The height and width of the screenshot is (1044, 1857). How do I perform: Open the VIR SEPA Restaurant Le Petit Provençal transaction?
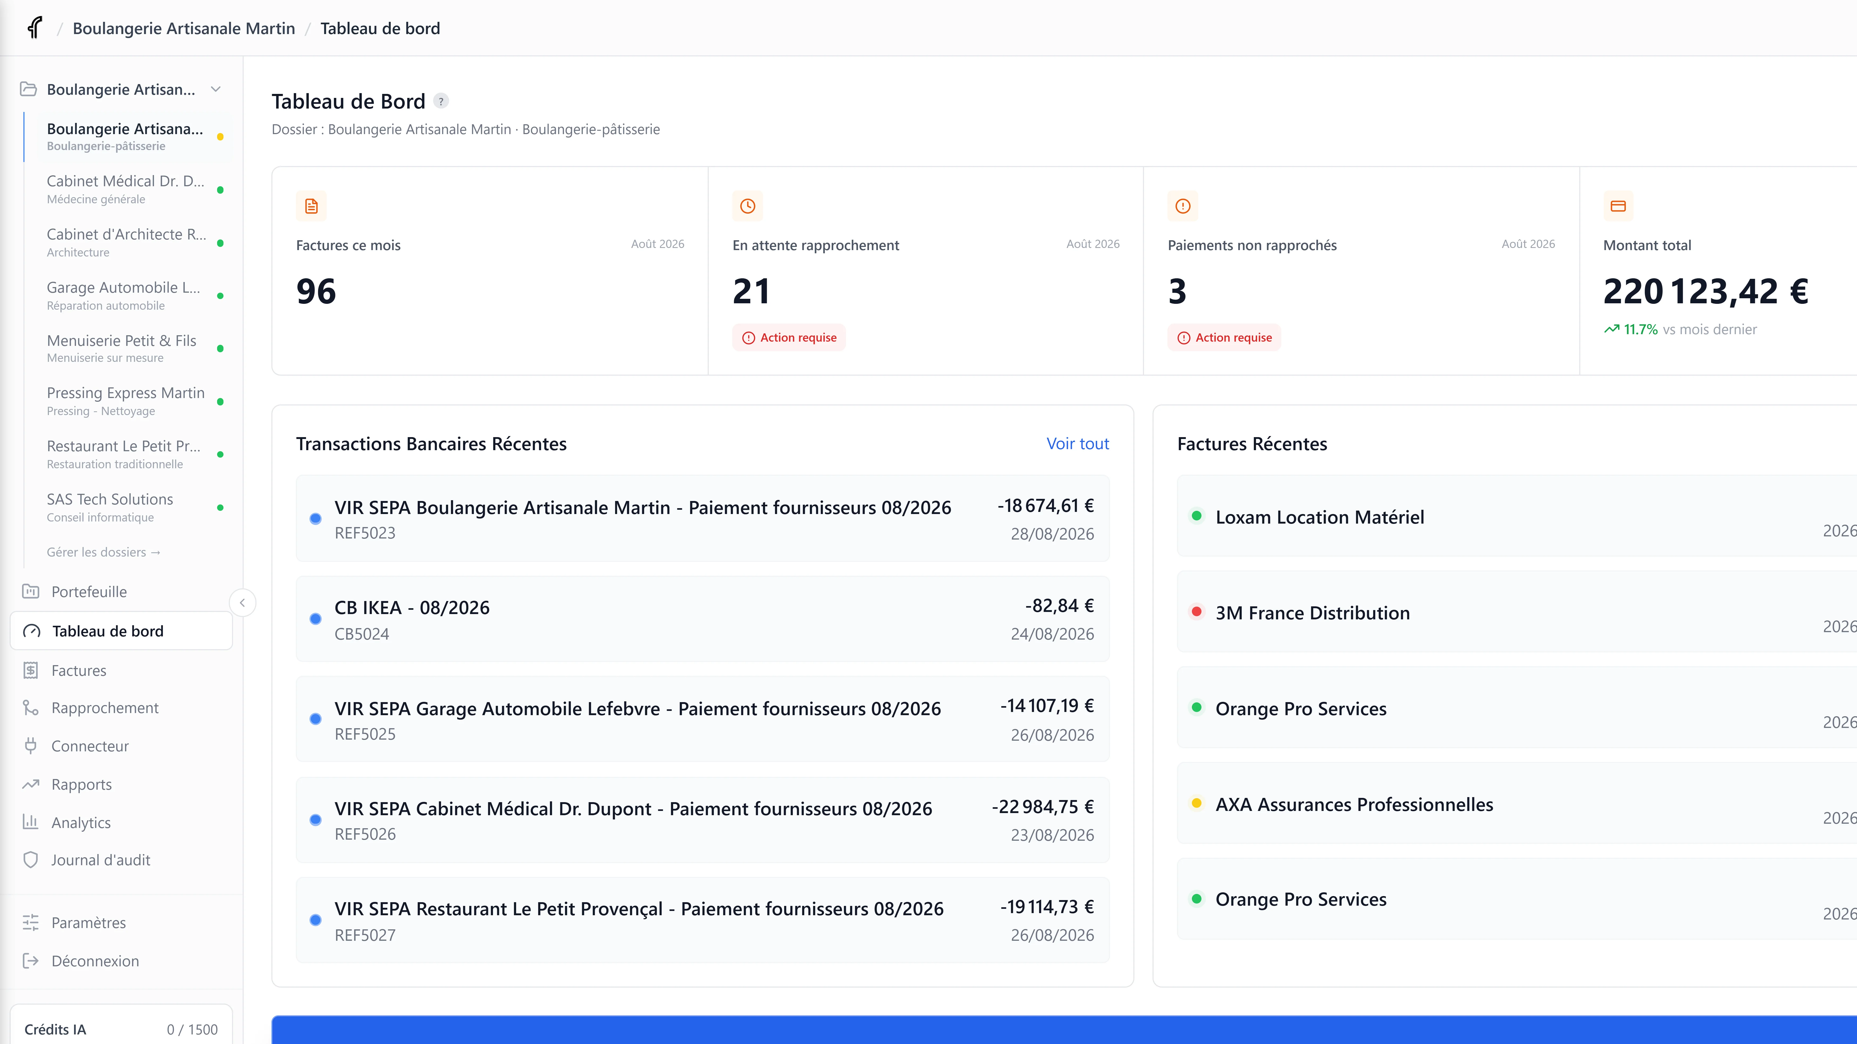click(x=703, y=920)
